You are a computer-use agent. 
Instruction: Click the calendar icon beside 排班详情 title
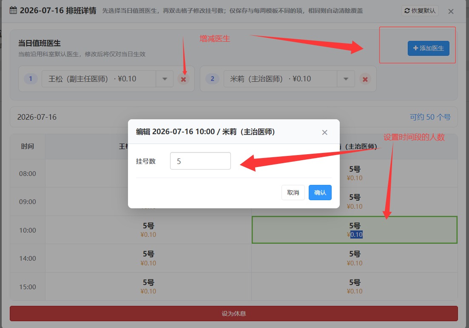point(13,10)
